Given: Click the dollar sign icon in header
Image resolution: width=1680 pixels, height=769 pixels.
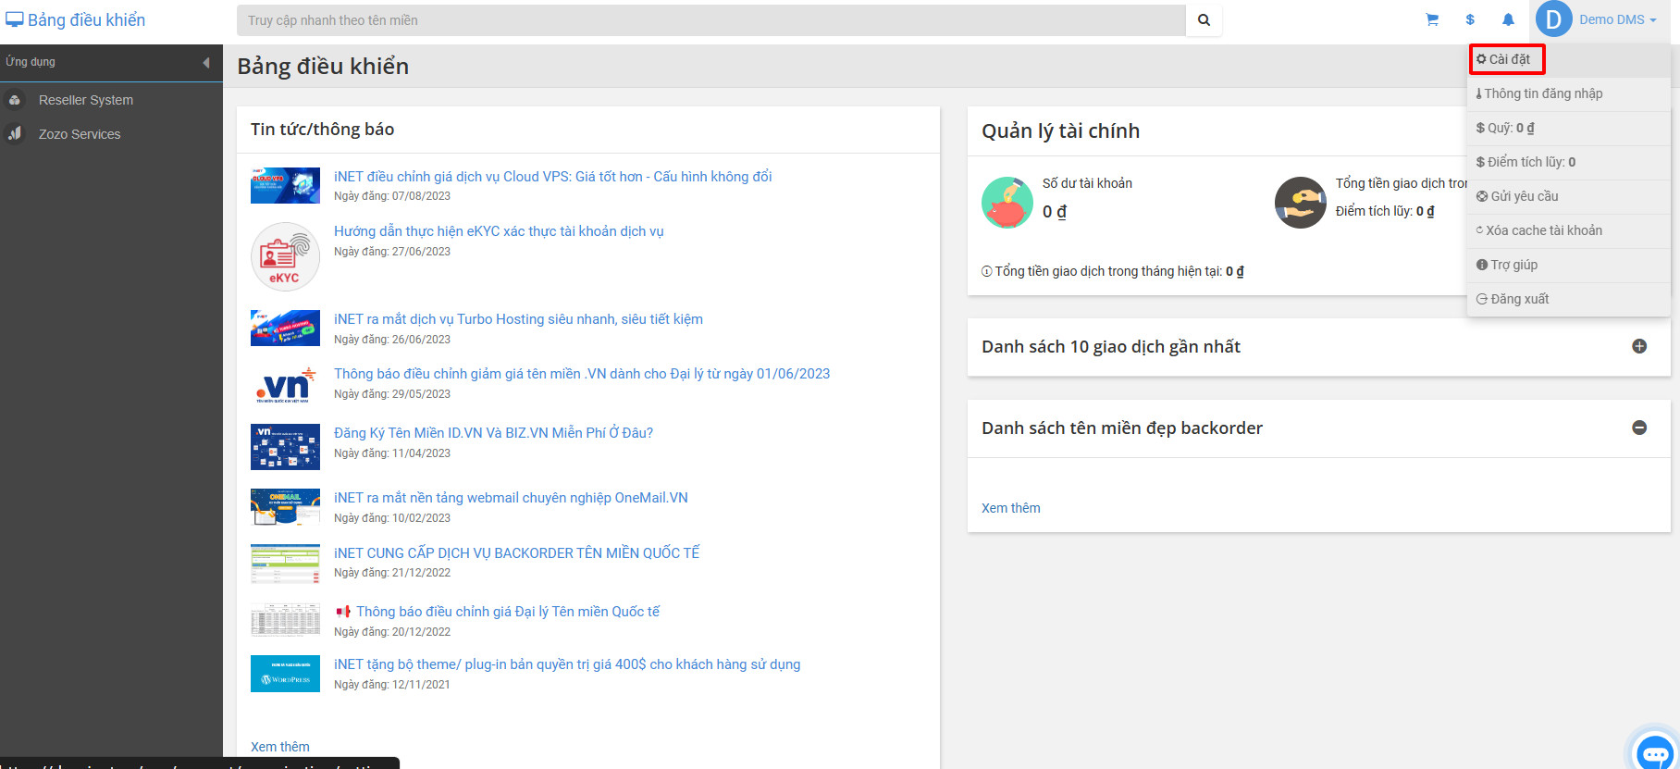Looking at the screenshot, I should 1470,19.
